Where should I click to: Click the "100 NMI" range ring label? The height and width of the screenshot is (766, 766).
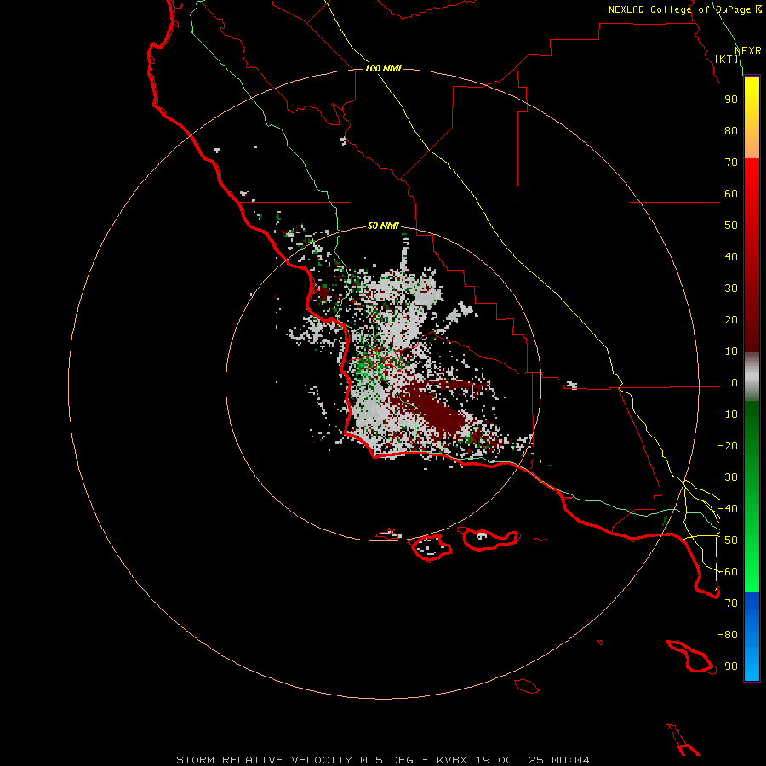click(383, 68)
